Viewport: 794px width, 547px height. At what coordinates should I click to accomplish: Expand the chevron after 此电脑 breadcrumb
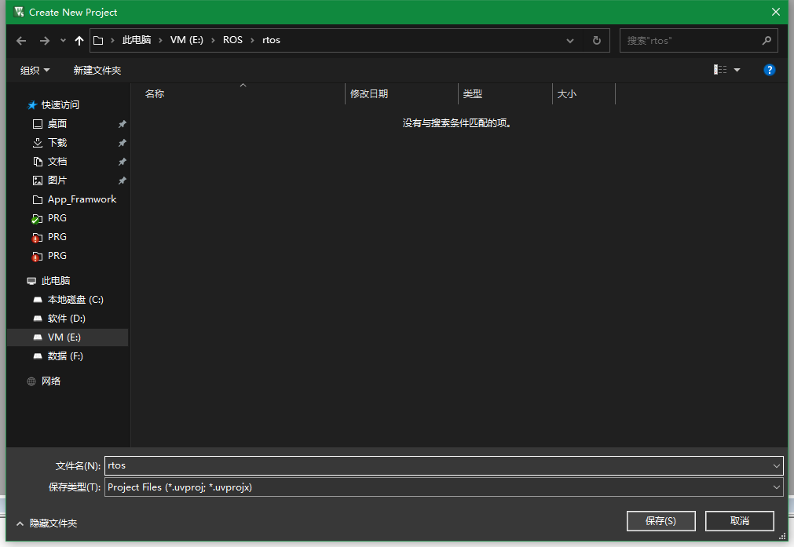point(160,41)
